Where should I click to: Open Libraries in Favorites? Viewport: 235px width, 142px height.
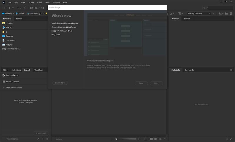click(8, 23)
